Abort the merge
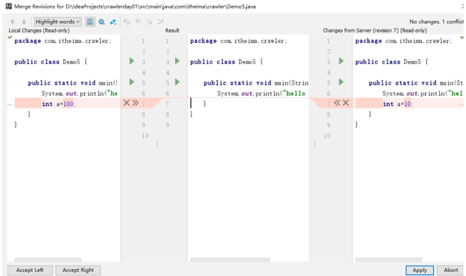 (450, 270)
